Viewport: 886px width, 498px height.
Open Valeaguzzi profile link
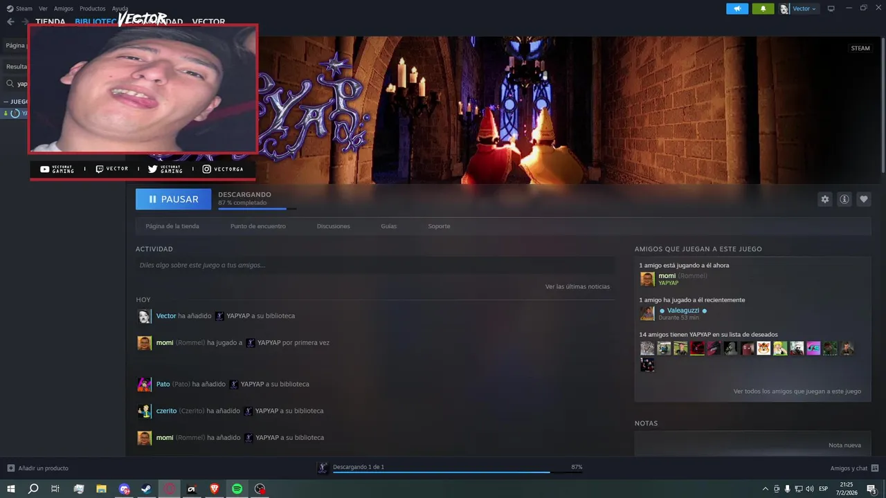tap(683, 311)
